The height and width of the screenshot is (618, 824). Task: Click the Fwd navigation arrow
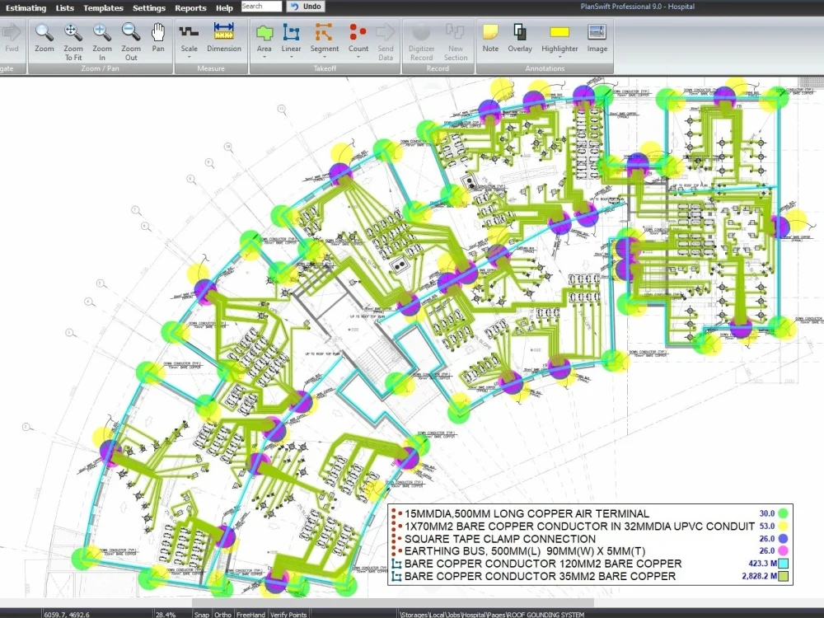11,33
